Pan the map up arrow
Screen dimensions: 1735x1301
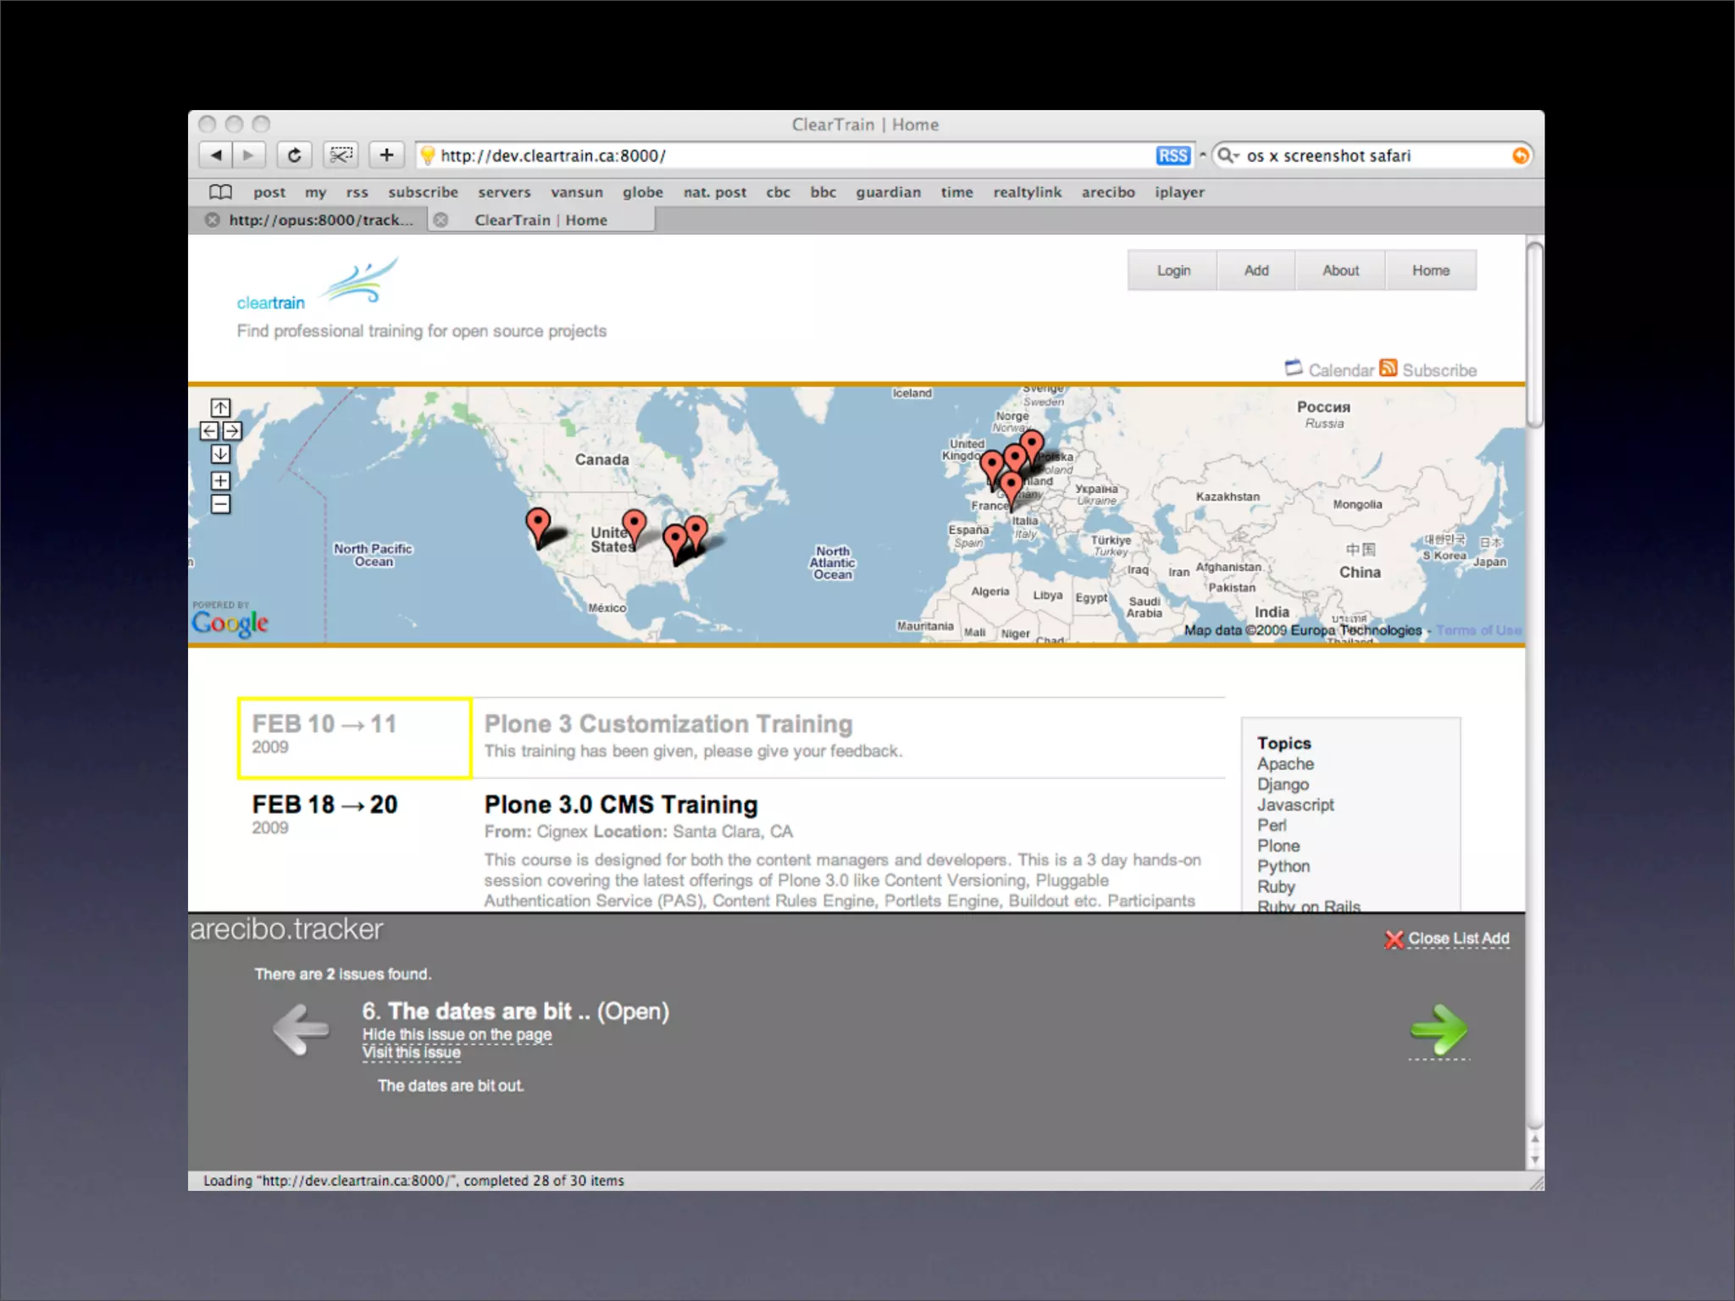tap(220, 408)
